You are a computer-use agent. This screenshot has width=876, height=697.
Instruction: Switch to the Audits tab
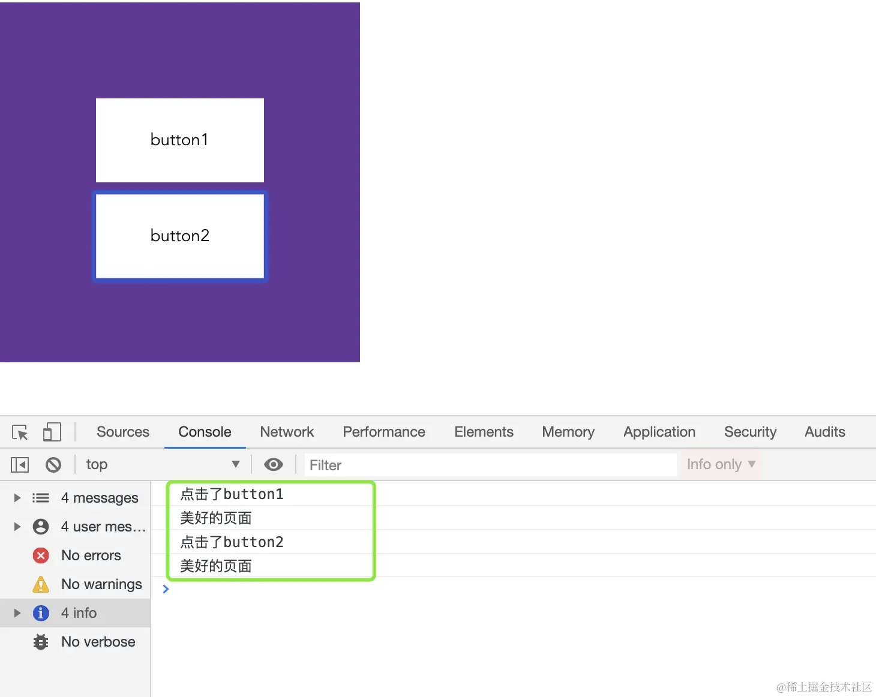tap(825, 432)
